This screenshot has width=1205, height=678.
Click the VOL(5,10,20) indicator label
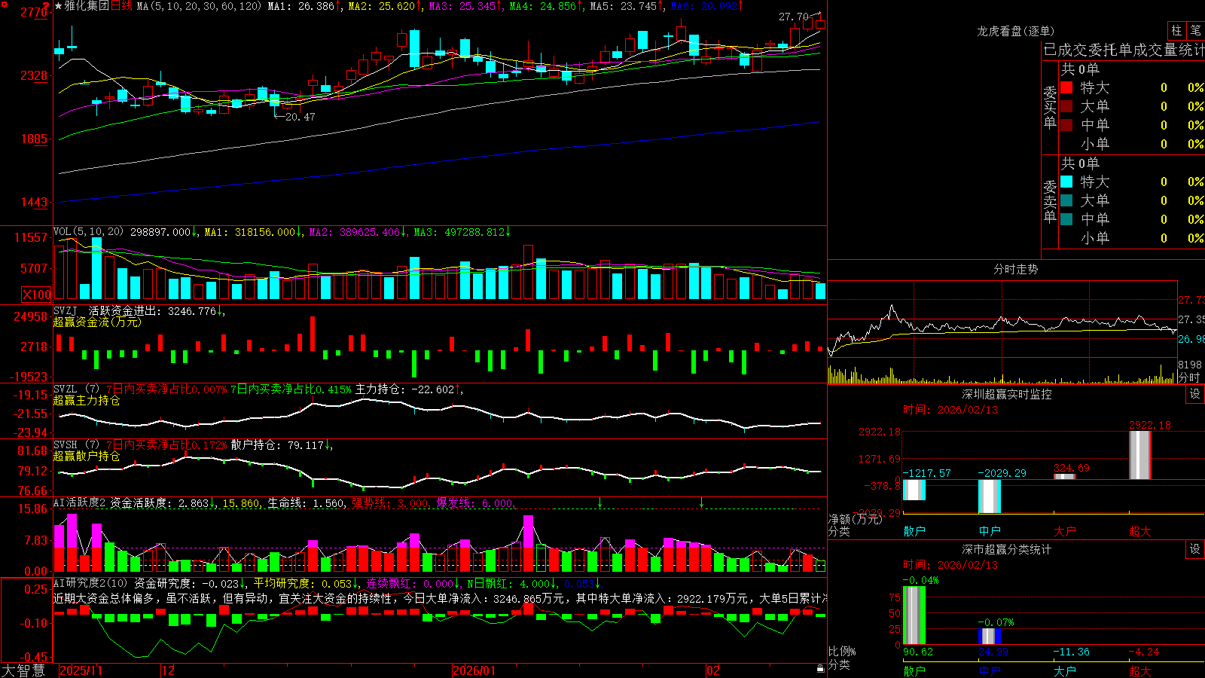(88, 232)
